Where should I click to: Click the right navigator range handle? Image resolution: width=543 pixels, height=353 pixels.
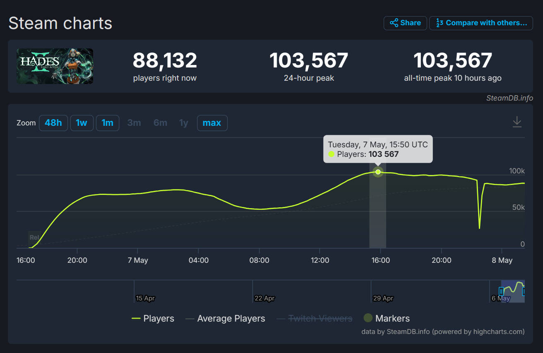524,291
